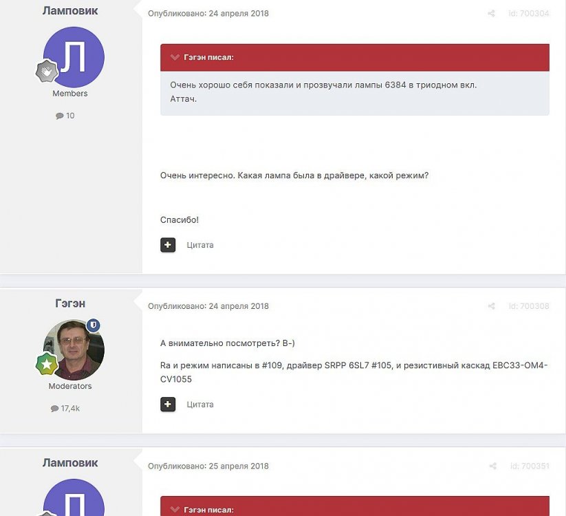Click share icon on post id 700351

coord(492,466)
